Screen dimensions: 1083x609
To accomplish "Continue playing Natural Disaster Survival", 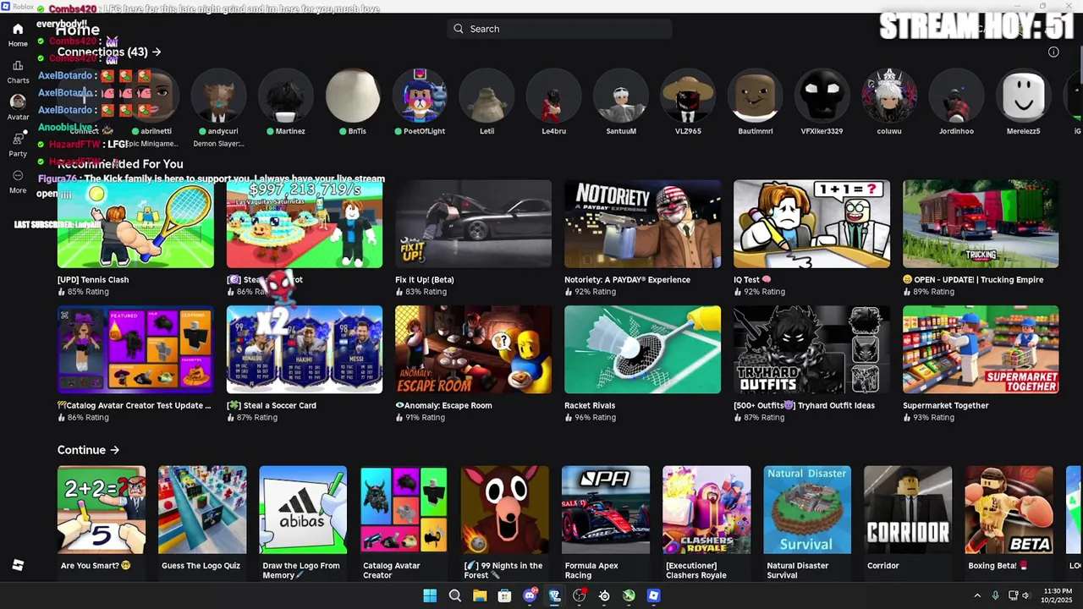I will 807,509.
